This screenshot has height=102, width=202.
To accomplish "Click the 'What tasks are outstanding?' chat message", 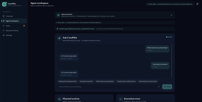I will click(x=157, y=49).
